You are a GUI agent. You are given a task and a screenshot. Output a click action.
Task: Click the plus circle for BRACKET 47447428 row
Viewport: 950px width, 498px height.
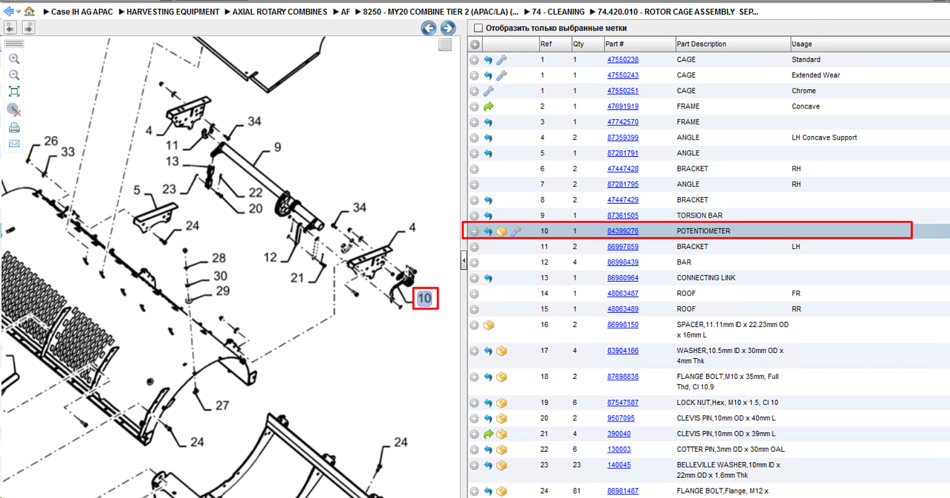474,169
